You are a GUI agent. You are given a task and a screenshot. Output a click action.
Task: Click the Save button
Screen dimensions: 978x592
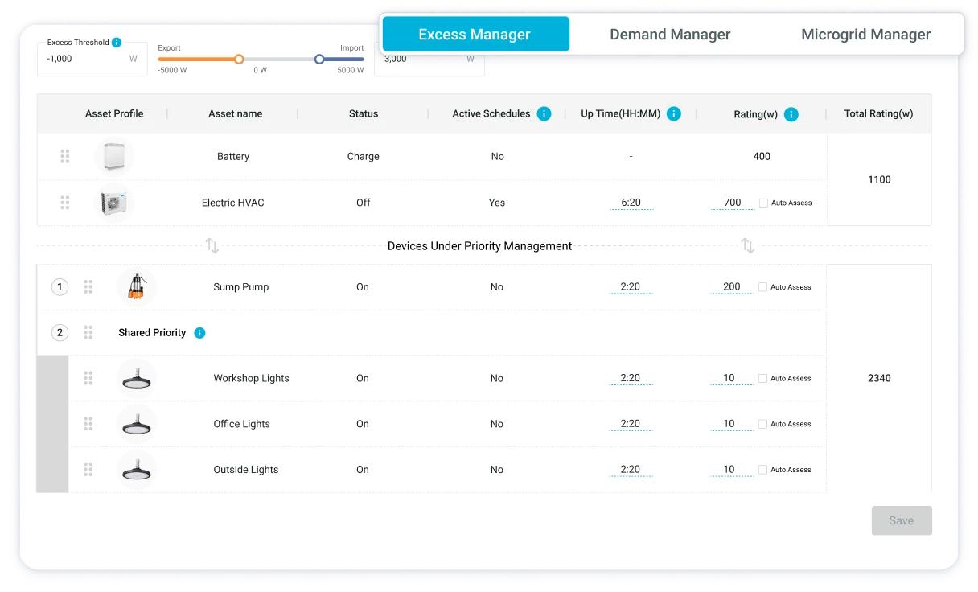point(902,520)
